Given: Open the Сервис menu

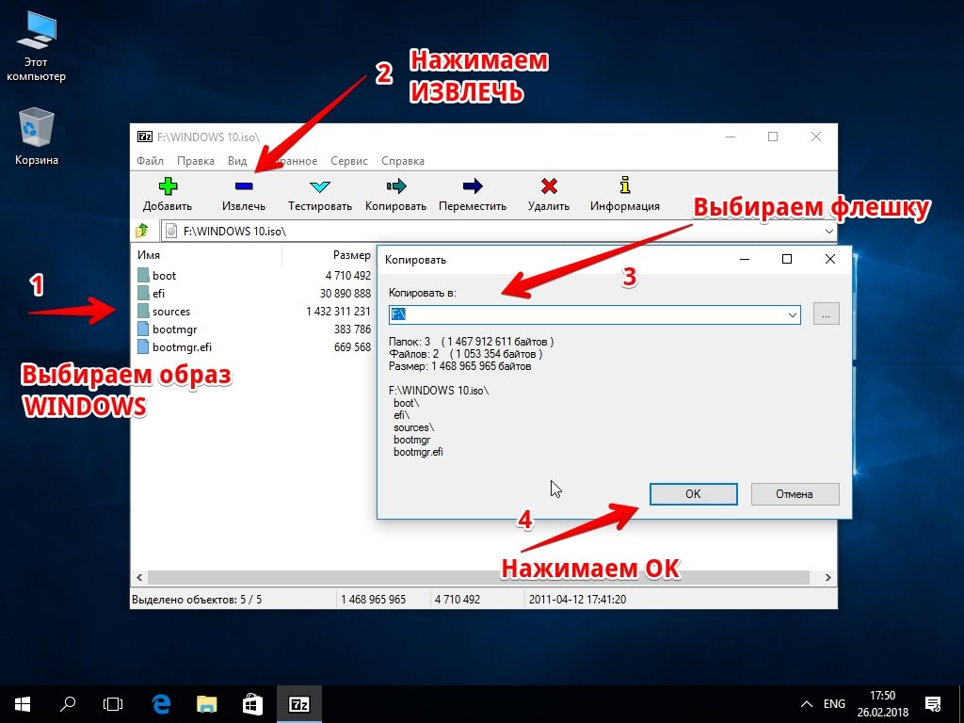Looking at the screenshot, I should (x=348, y=161).
